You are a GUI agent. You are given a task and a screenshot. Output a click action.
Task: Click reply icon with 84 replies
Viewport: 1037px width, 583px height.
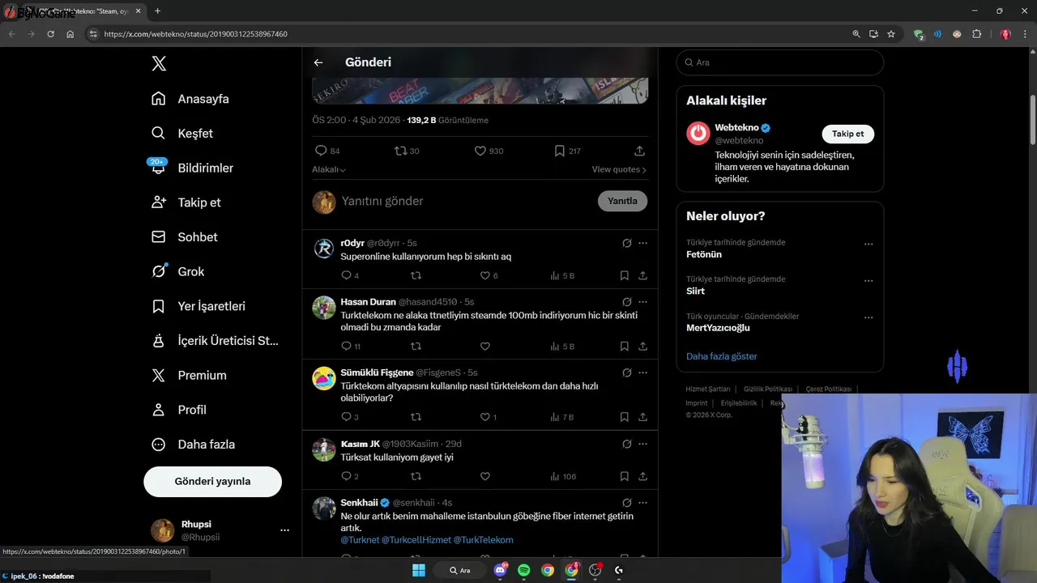321,151
